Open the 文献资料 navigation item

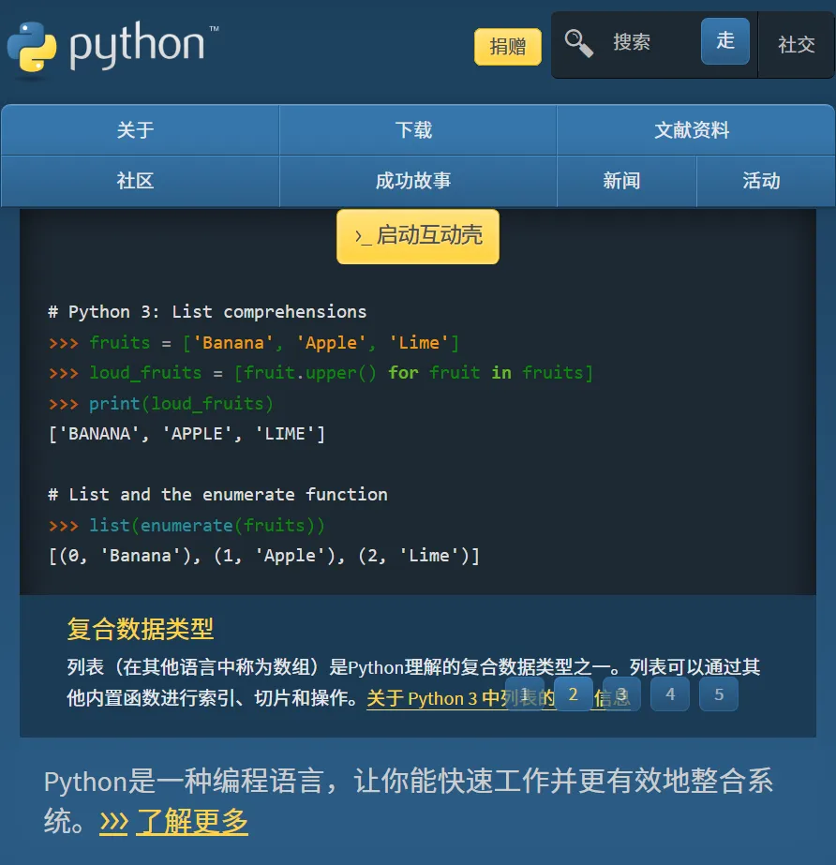[x=695, y=130]
